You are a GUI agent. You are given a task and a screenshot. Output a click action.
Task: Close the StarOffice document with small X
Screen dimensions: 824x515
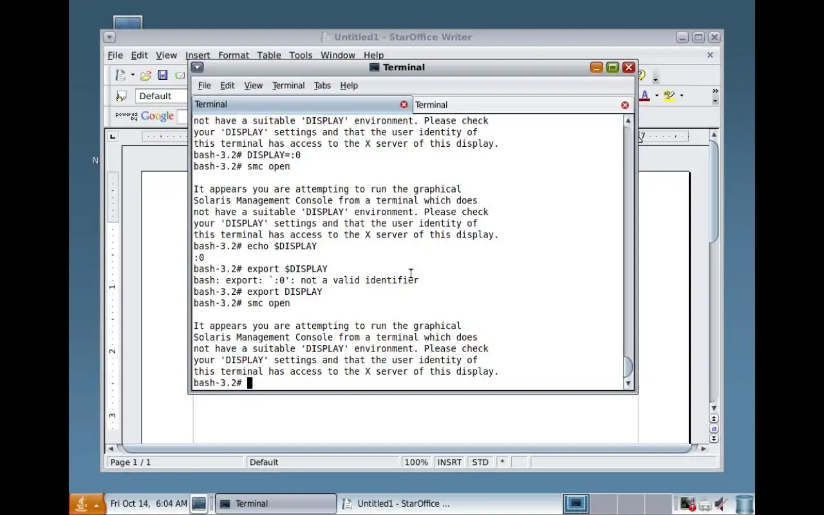710,55
